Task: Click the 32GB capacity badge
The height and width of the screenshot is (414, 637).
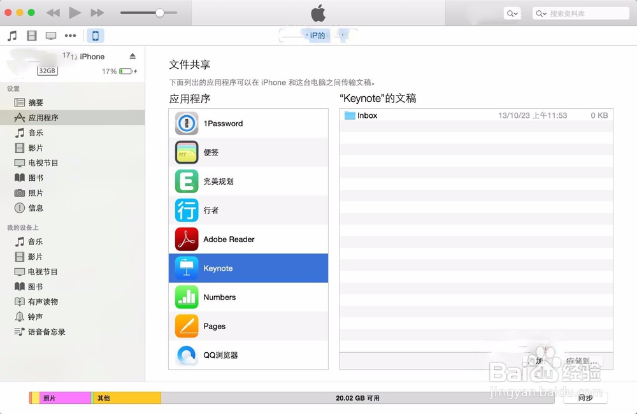Action: click(47, 71)
